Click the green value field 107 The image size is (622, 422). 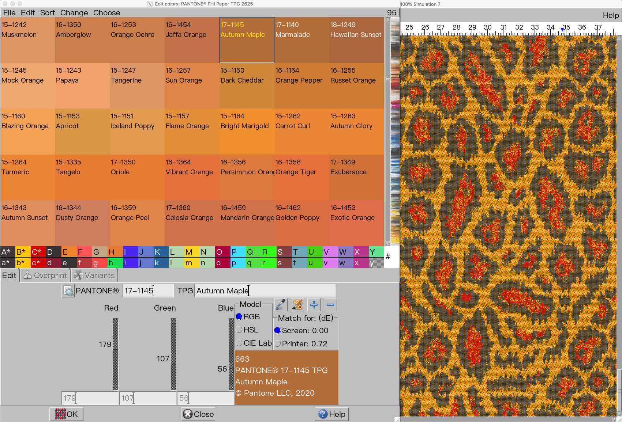click(148, 398)
